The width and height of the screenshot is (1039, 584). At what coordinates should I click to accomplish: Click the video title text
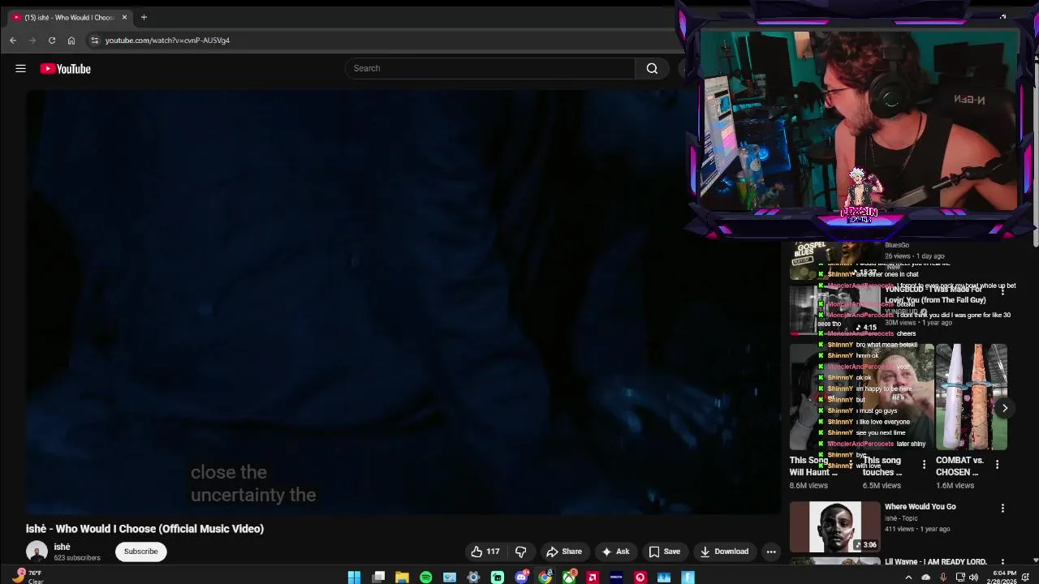[x=144, y=529]
